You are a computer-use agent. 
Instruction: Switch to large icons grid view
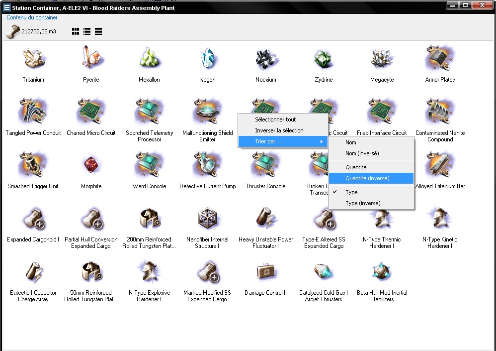click(75, 31)
